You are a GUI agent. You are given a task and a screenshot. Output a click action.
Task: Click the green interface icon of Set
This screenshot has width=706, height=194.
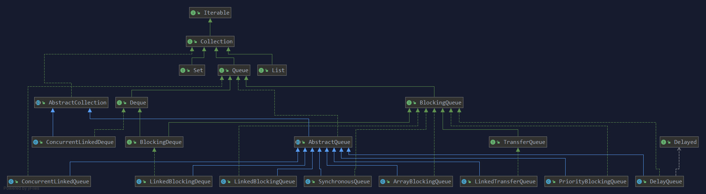click(183, 70)
